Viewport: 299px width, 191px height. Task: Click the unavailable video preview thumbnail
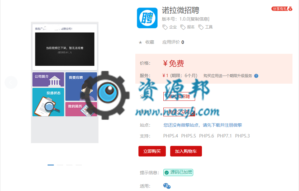click(x=65, y=49)
